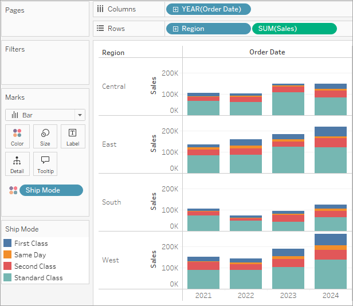Select the YEAR(Order Date) pill on Columns
Screen dimensions: 353x306
pyautogui.click(x=208, y=9)
